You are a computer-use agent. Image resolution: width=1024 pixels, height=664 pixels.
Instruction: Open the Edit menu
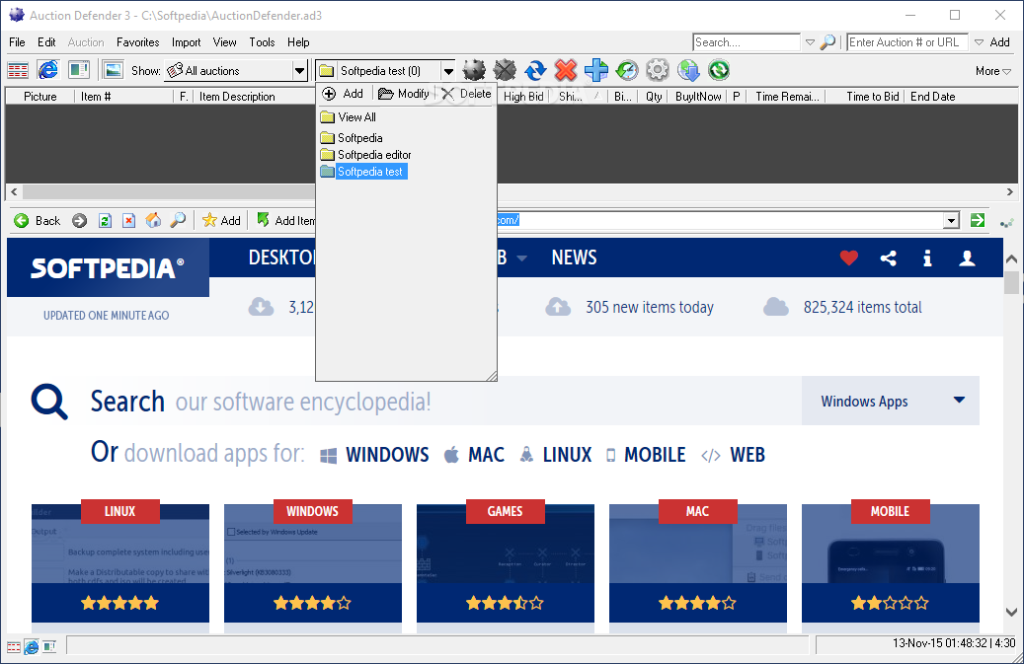pyautogui.click(x=46, y=42)
